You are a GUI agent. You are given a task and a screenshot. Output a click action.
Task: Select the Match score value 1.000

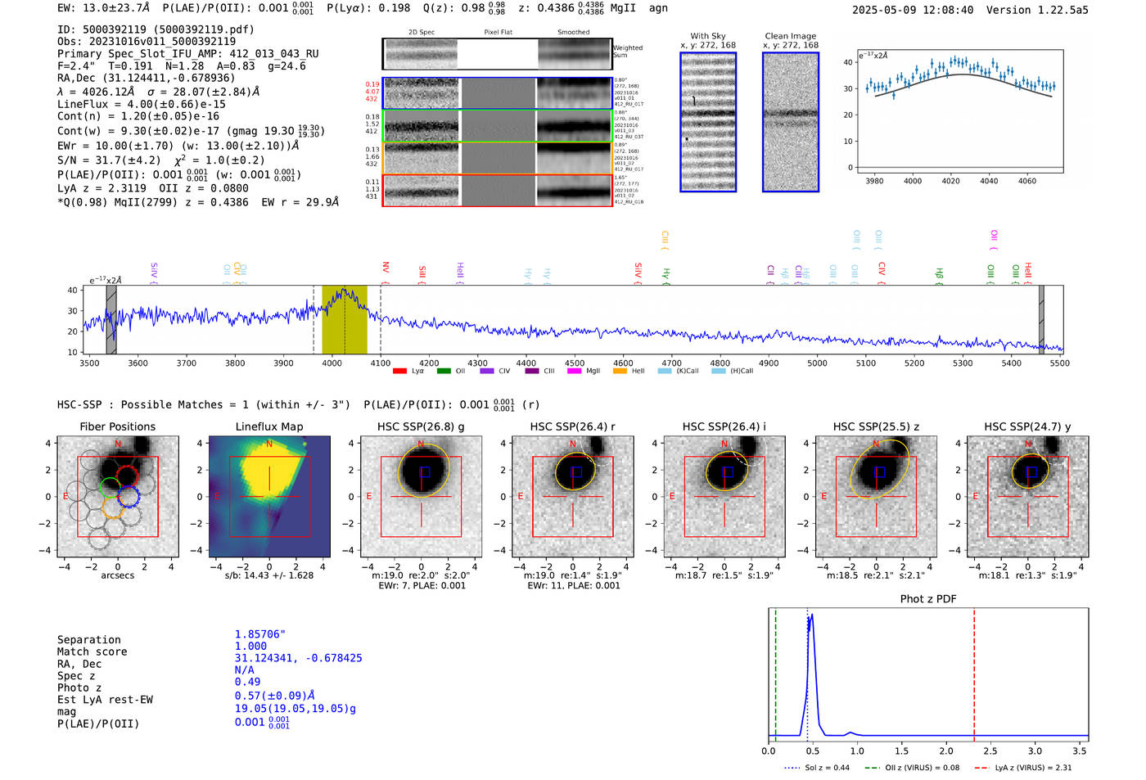(x=250, y=646)
